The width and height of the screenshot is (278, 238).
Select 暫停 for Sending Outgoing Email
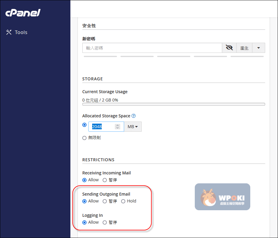[x=105, y=201]
